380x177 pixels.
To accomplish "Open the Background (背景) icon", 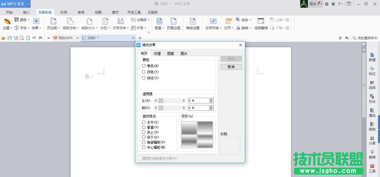I will (x=159, y=21).
